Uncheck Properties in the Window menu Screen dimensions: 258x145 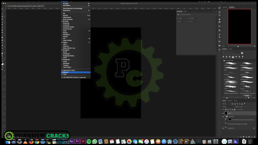(76, 60)
